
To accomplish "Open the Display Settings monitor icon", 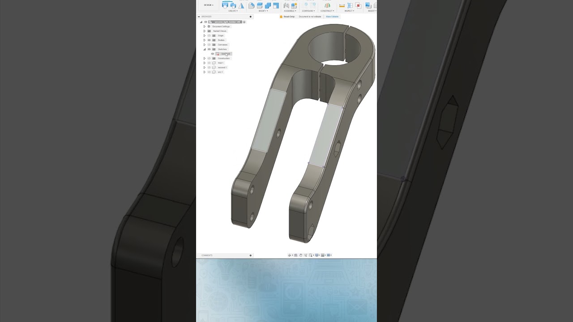I will pyautogui.click(x=316, y=255).
